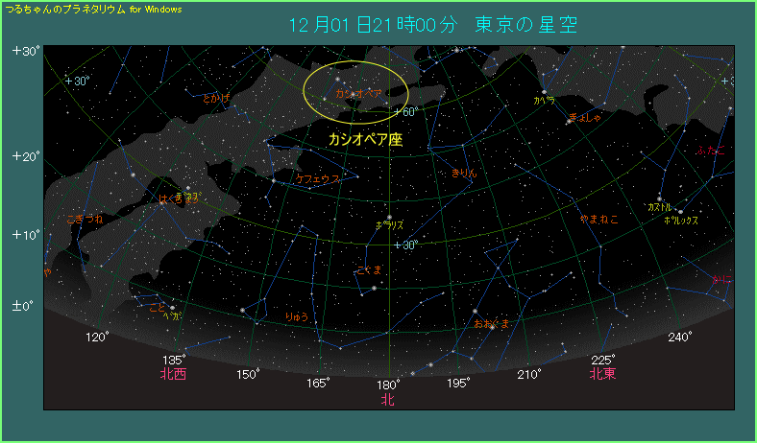757x443 pixels.
Task: Click the きりん constellation label
Action: pyautogui.click(x=463, y=174)
